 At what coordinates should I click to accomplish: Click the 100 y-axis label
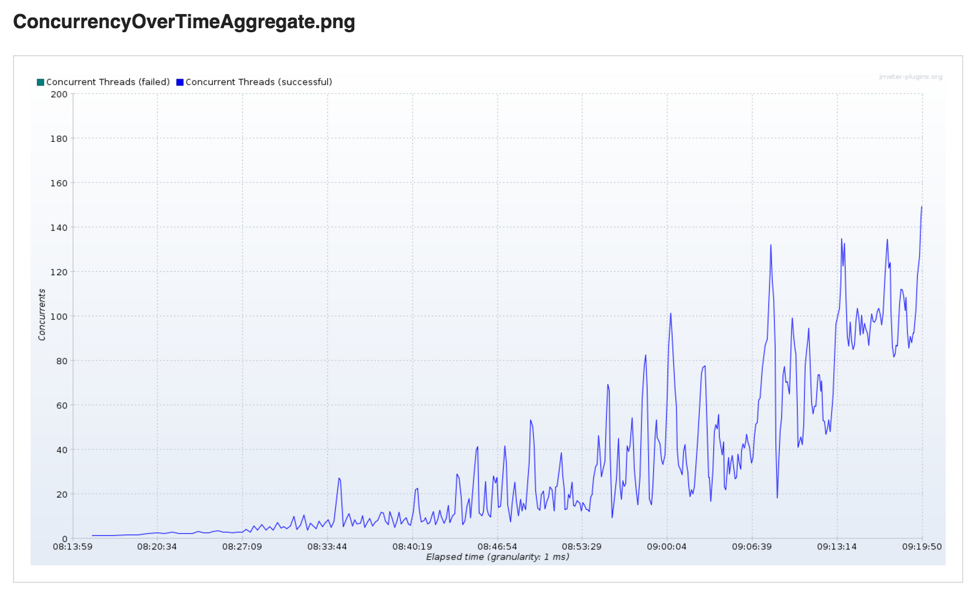click(59, 317)
